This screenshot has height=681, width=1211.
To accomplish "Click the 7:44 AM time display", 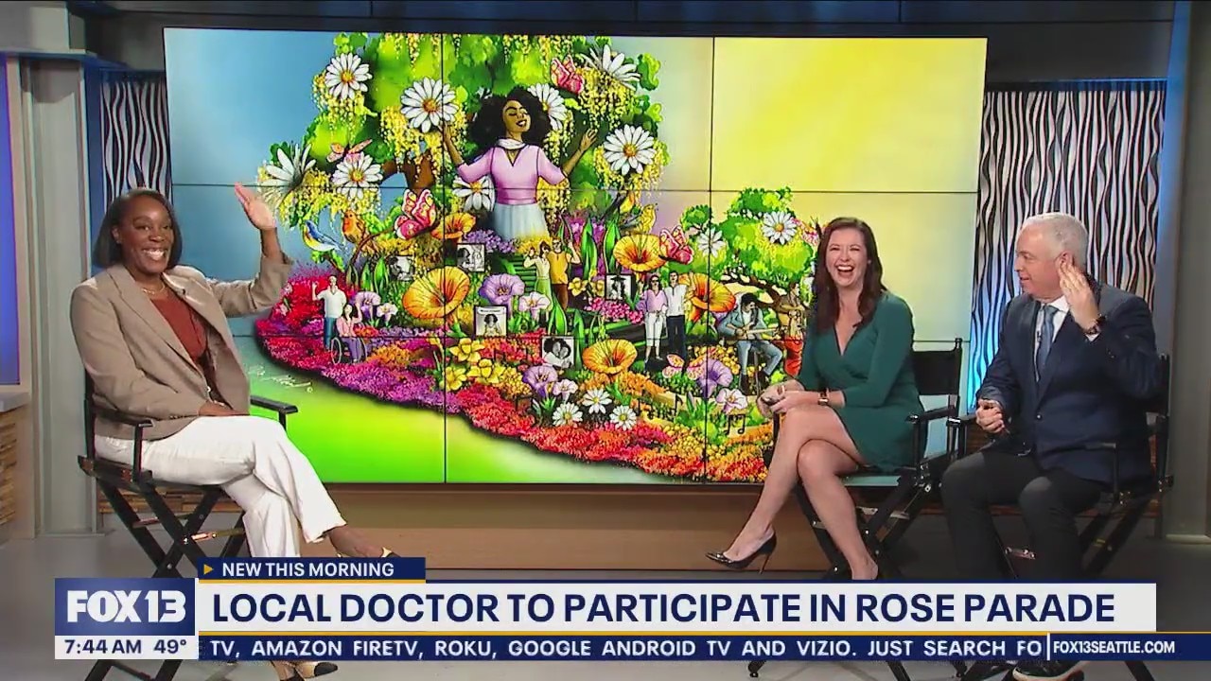I will [99, 648].
